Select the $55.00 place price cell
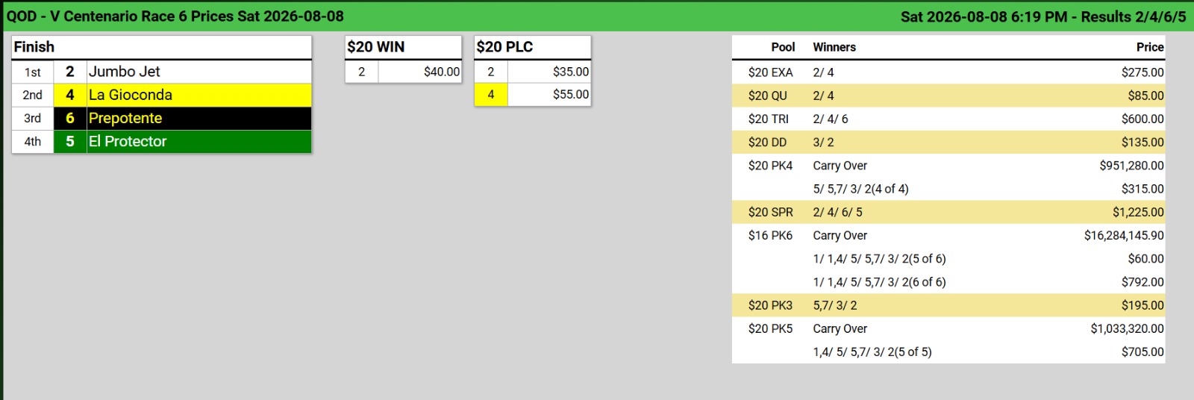The width and height of the screenshot is (1194, 400). tap(549, 95)
